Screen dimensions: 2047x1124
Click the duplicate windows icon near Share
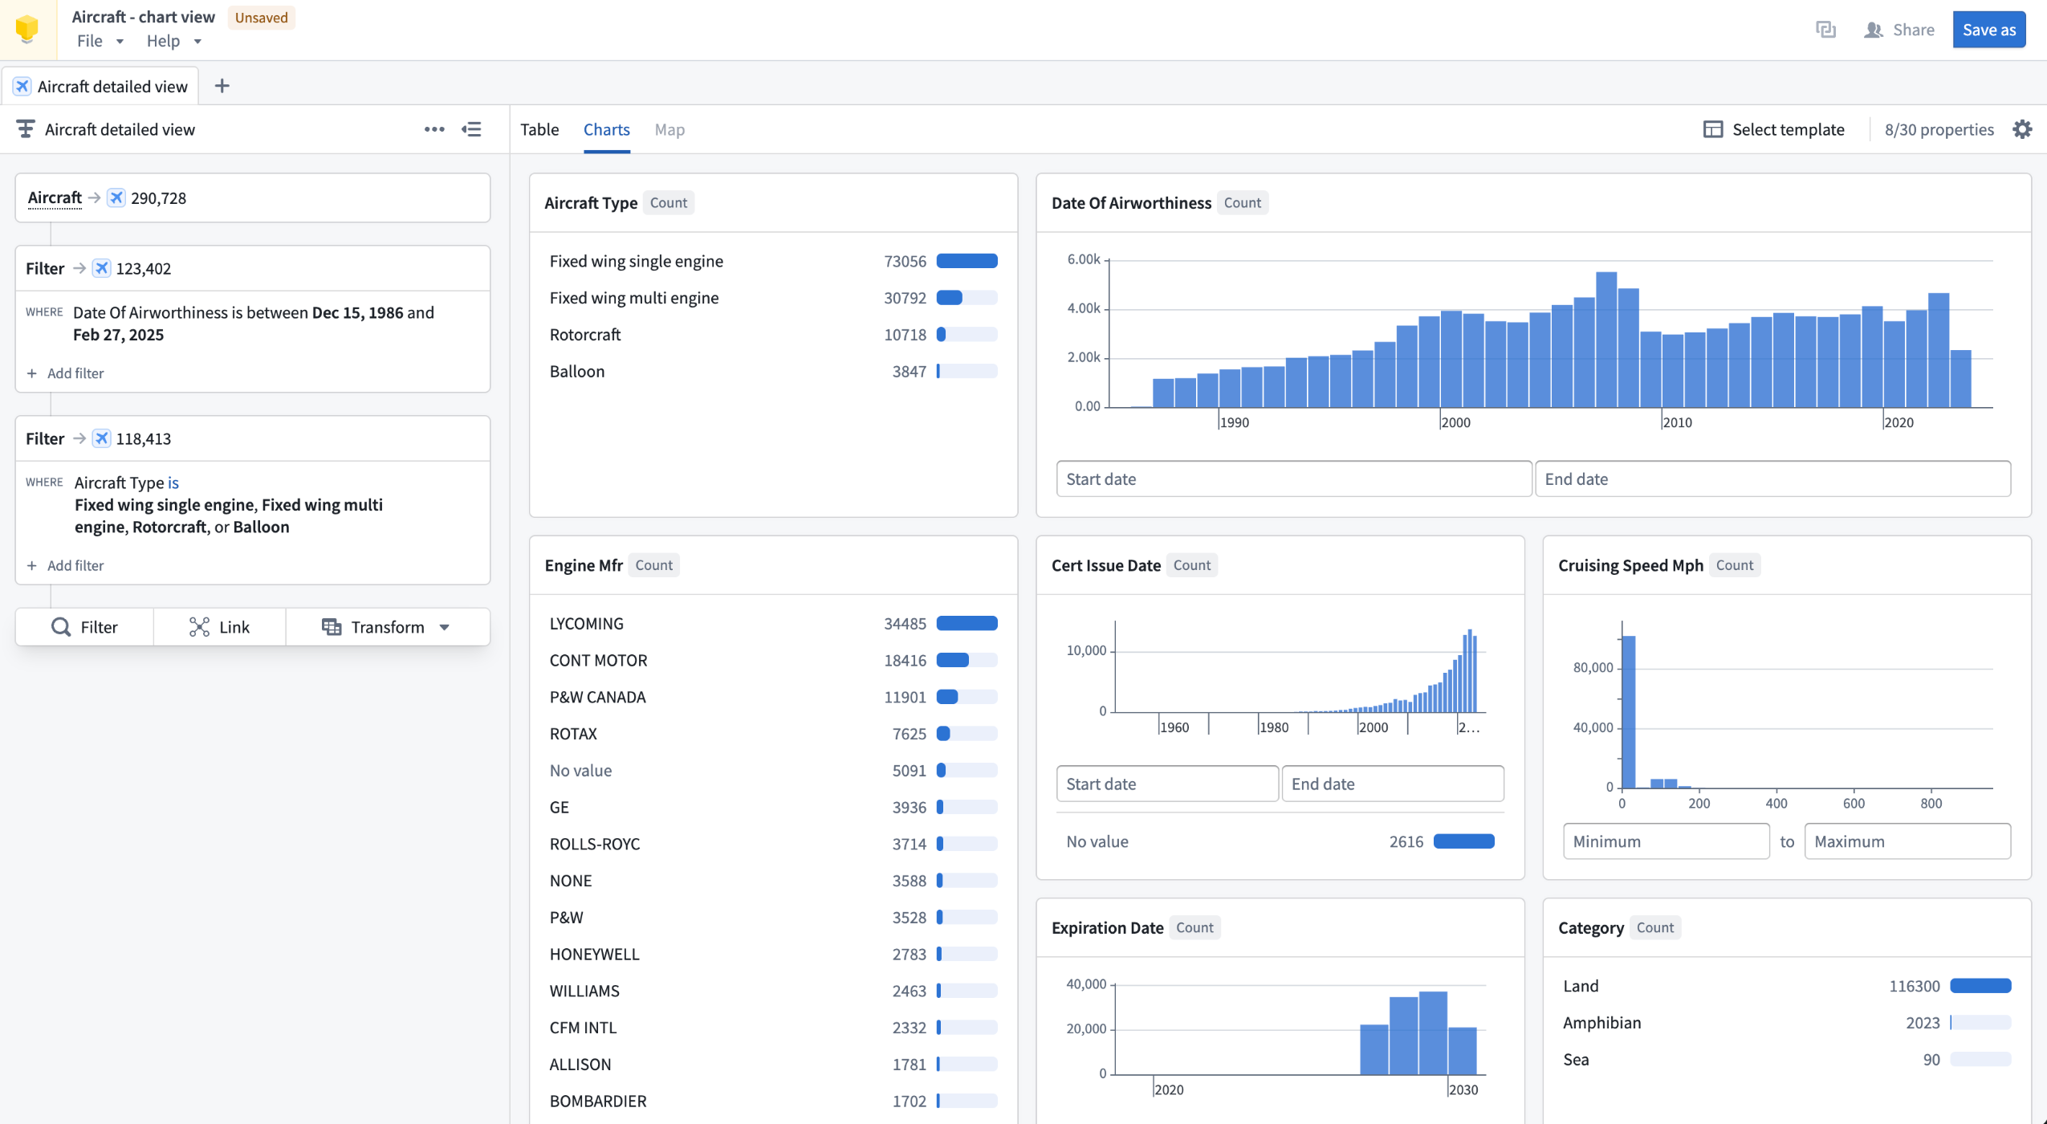(x=1825, y=30)
